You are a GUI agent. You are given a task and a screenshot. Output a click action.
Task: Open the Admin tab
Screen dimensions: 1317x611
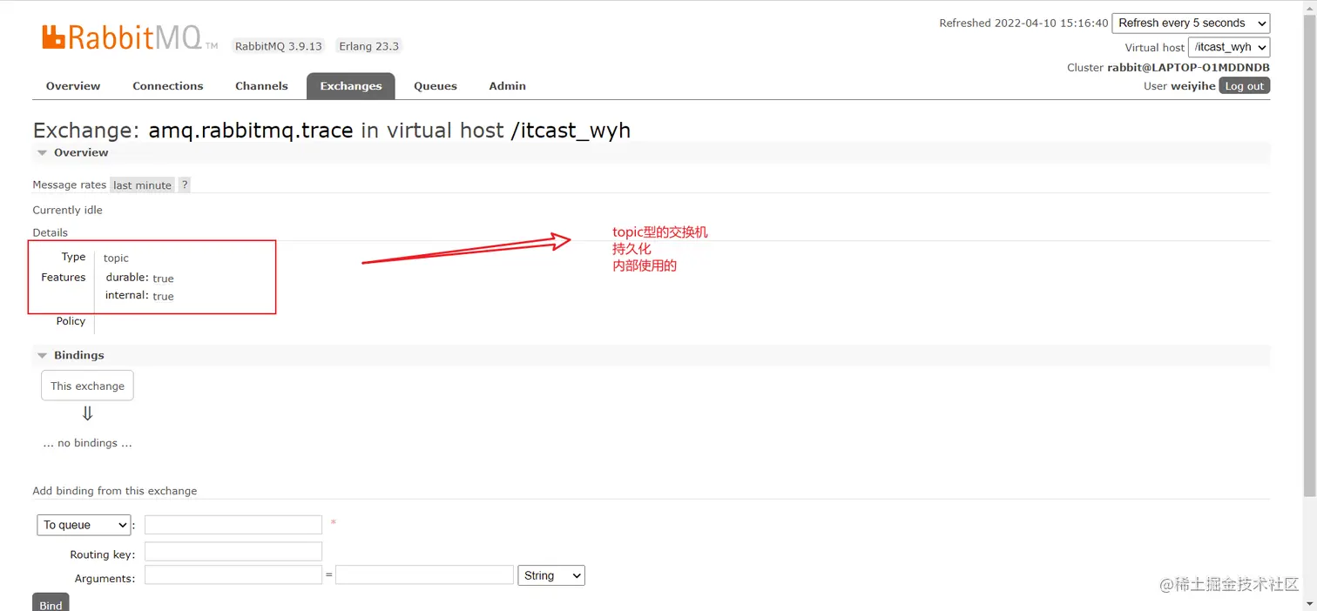pos(508,86)
